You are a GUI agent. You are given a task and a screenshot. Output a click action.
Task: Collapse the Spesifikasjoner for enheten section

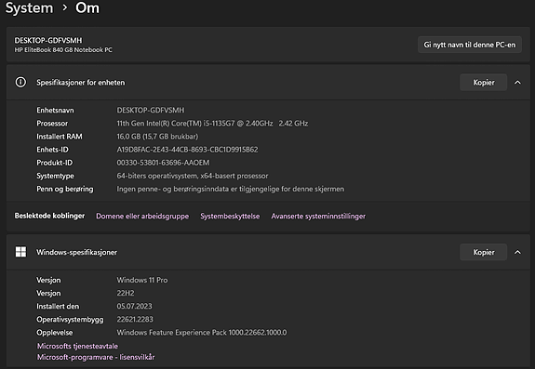pyautogui.click(x=517, y=82)
